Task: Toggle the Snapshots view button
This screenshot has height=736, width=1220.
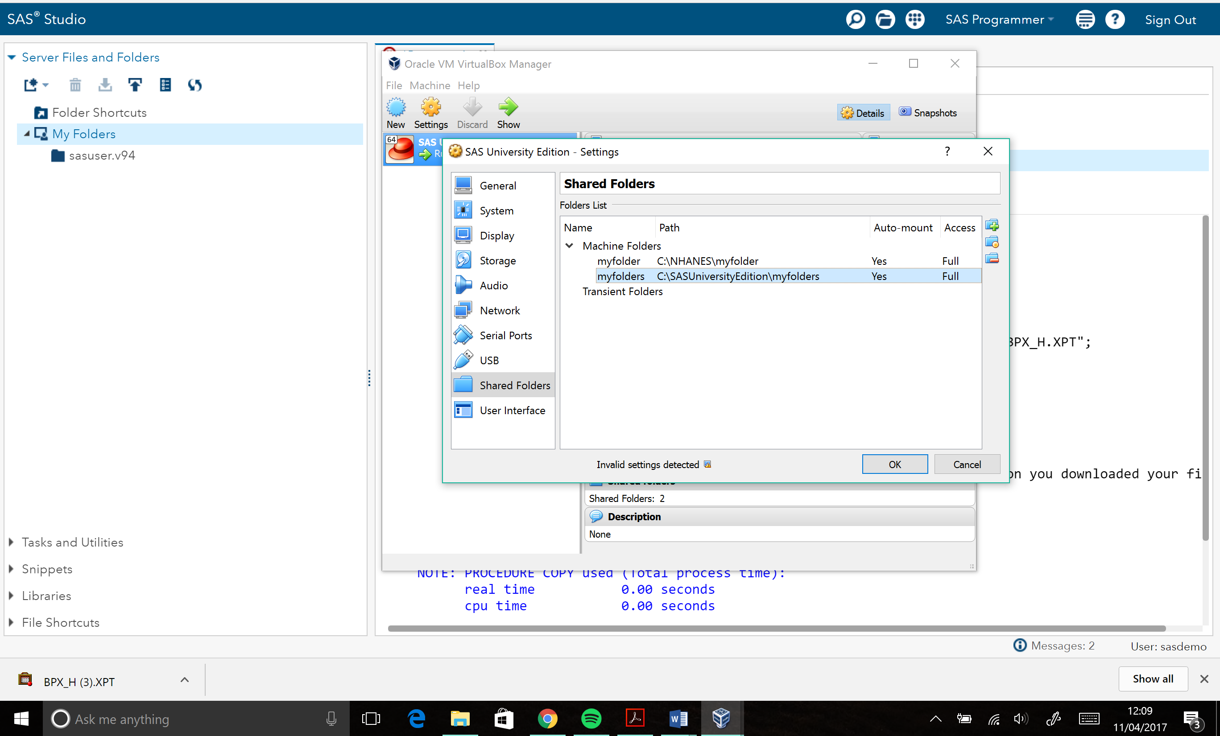Action: click(x=928, y=113)
